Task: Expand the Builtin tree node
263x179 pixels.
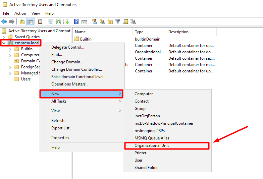Action: click(x=10, y=49)
